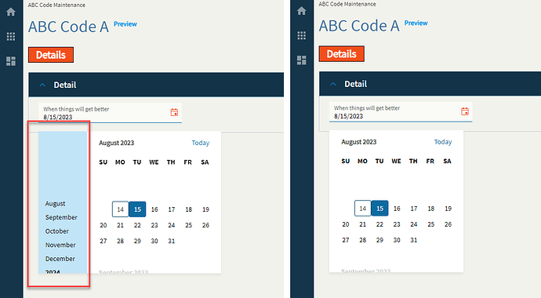Pick date 22 in the left calendar
Screen dimensions: 541x298
pos(137,225)
